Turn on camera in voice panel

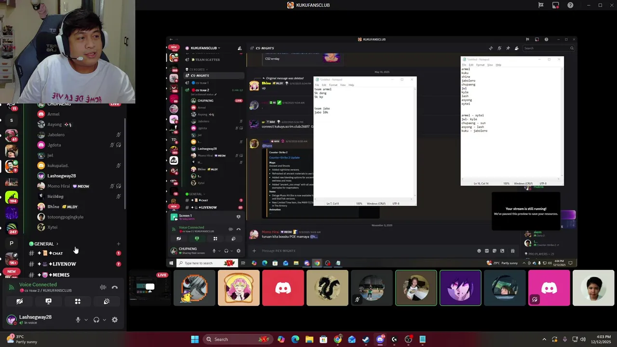click(x=19, y=301)
